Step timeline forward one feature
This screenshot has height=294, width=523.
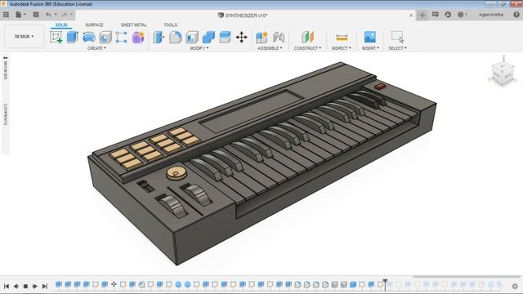[x=34, y=287]
